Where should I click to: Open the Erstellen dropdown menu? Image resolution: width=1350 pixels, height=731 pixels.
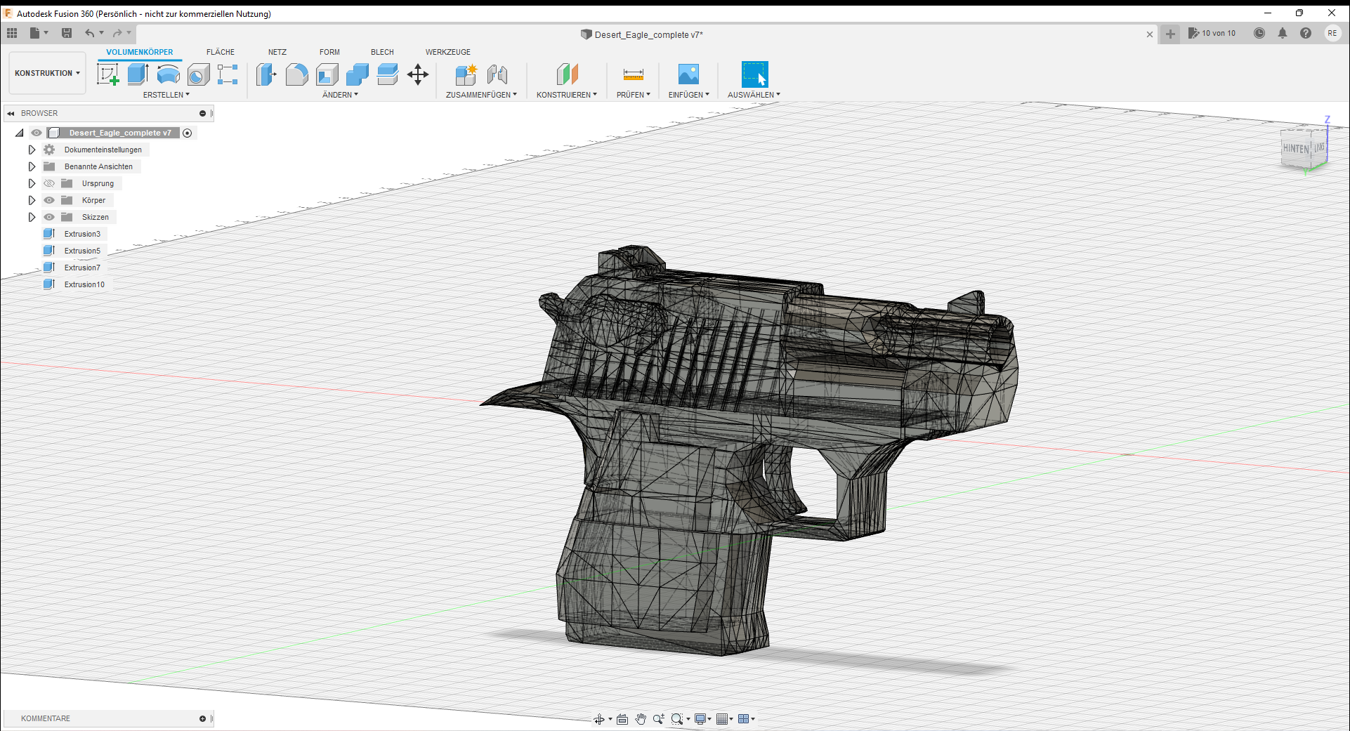(x=166, y=95)
